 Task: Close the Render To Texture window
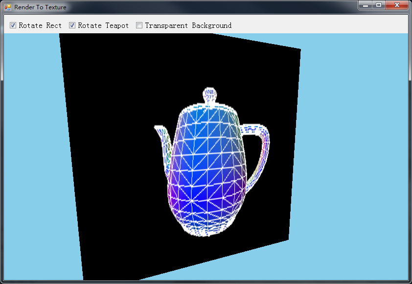(x=397, y=5)
